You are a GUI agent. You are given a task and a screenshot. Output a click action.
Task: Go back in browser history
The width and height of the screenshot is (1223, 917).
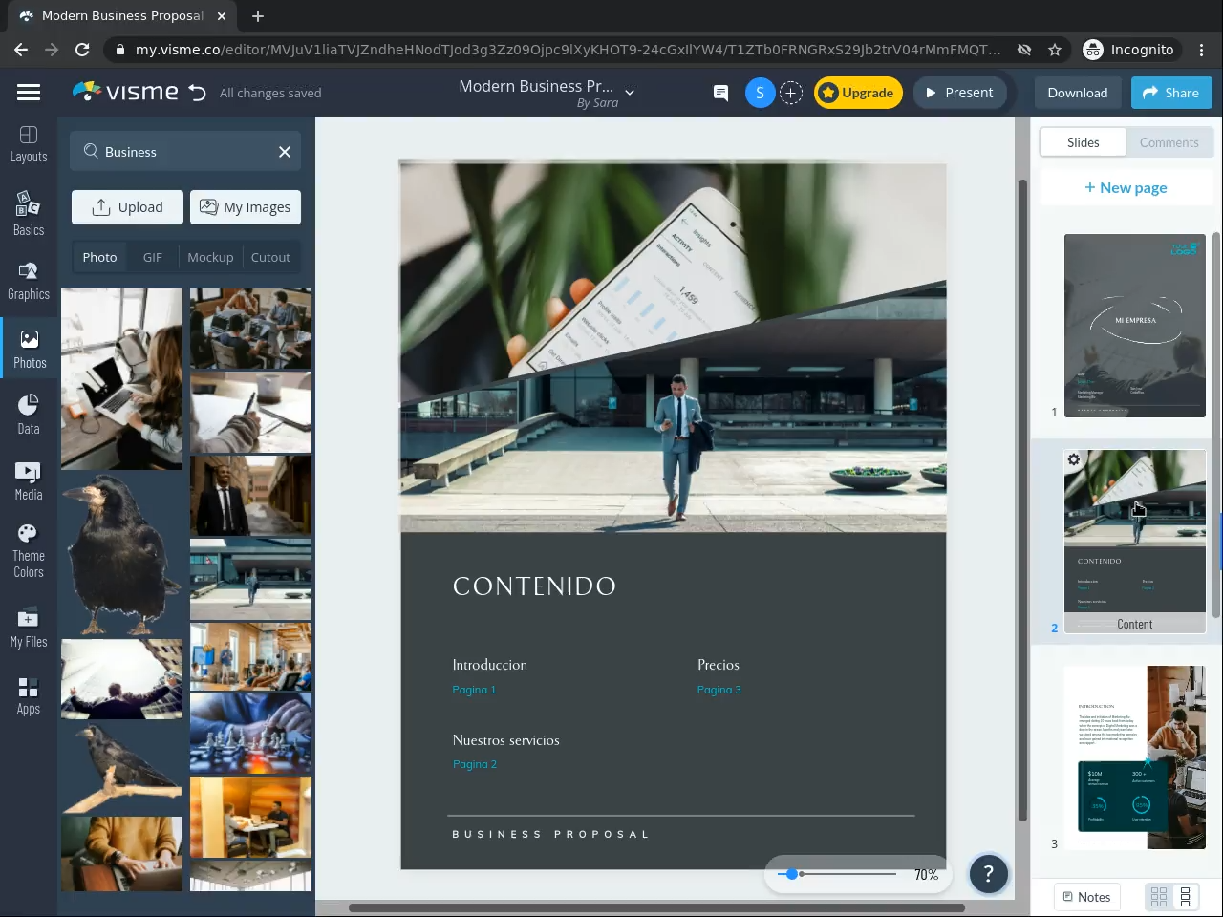click(21, 50)
